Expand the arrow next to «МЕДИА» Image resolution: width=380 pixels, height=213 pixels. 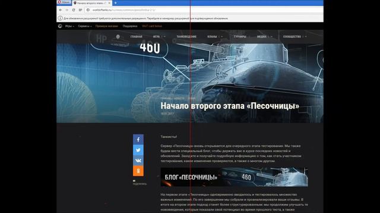pos(271,37)
